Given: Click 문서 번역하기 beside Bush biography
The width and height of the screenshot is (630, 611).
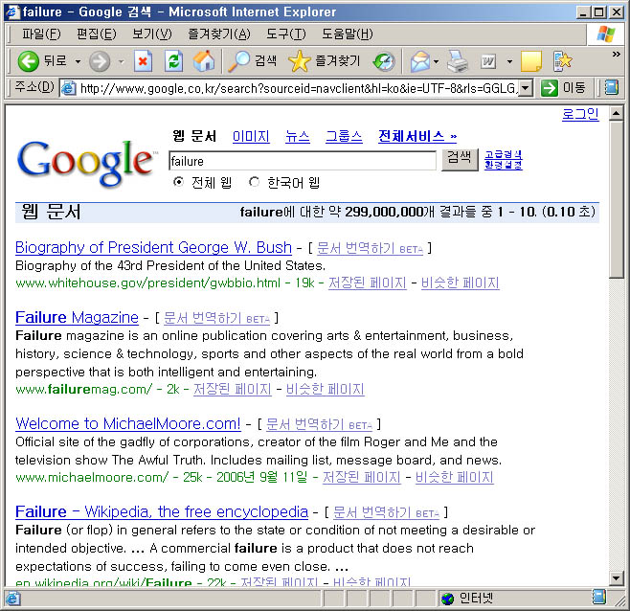Looking at the screenshot, I should click(370, 248).
